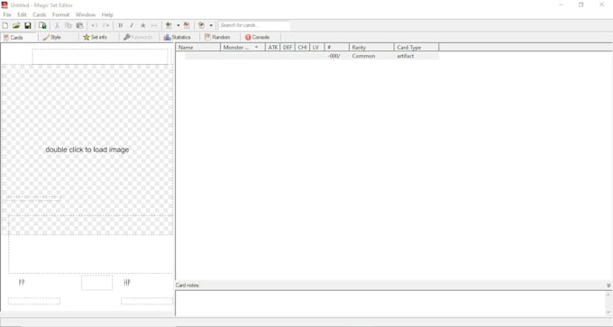613x327 pixels.
Task: Click the center bottom box on card
Action: [97, 283]
